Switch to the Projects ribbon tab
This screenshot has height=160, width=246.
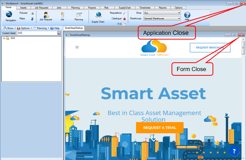pyautogui.click(x=92, y=8)
